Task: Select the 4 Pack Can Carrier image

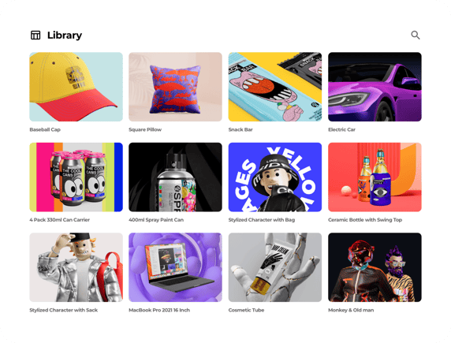Action: point(76,177)
